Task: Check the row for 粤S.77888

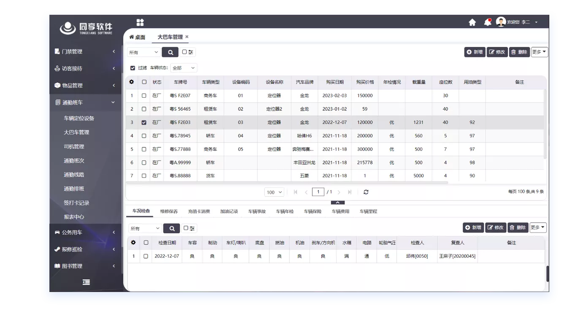Action: (144, 149)
